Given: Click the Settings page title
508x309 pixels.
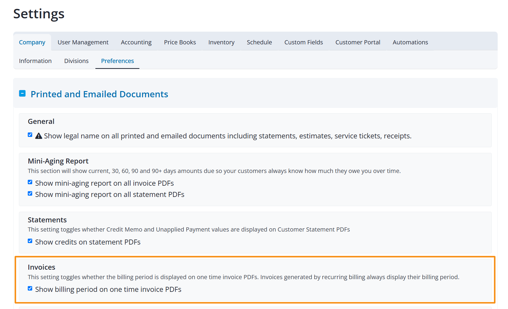Looking at the screenshot, I should [x=39, y=14].
